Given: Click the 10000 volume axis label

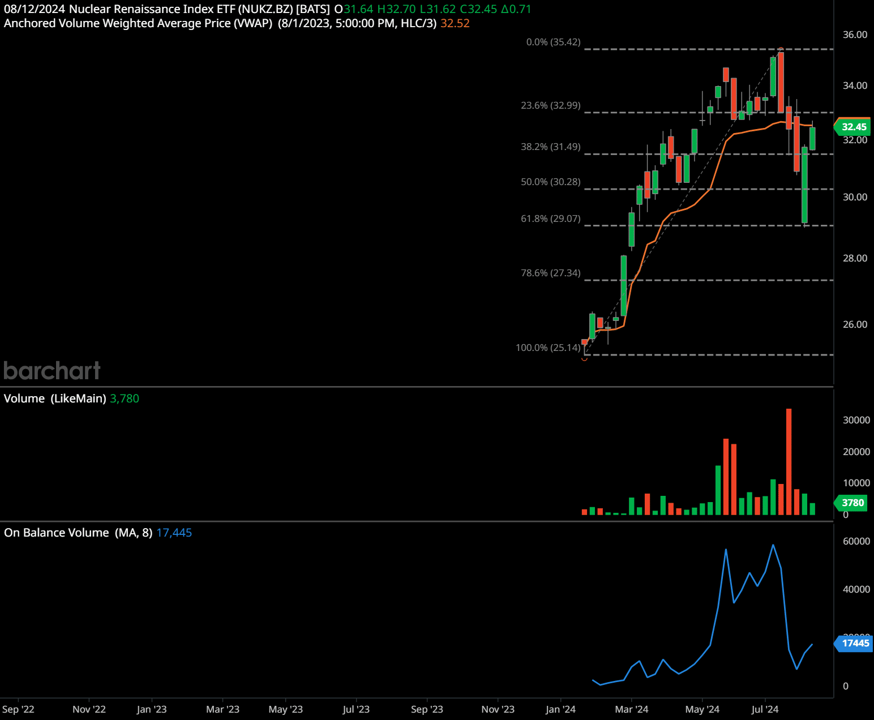Looking at the screenshot, I should click(x=856, y=483).
